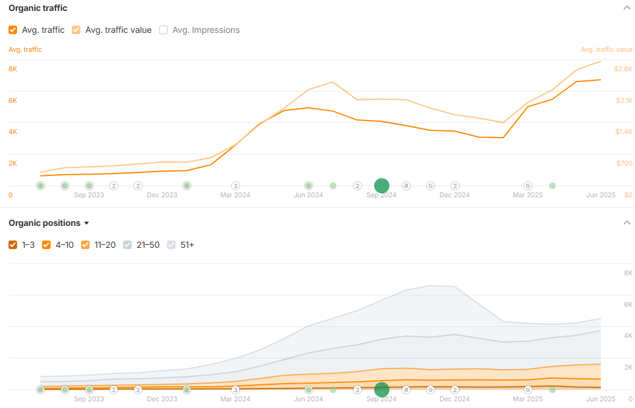Uncheck the 51+ positions checkbox

coord(171,245)
